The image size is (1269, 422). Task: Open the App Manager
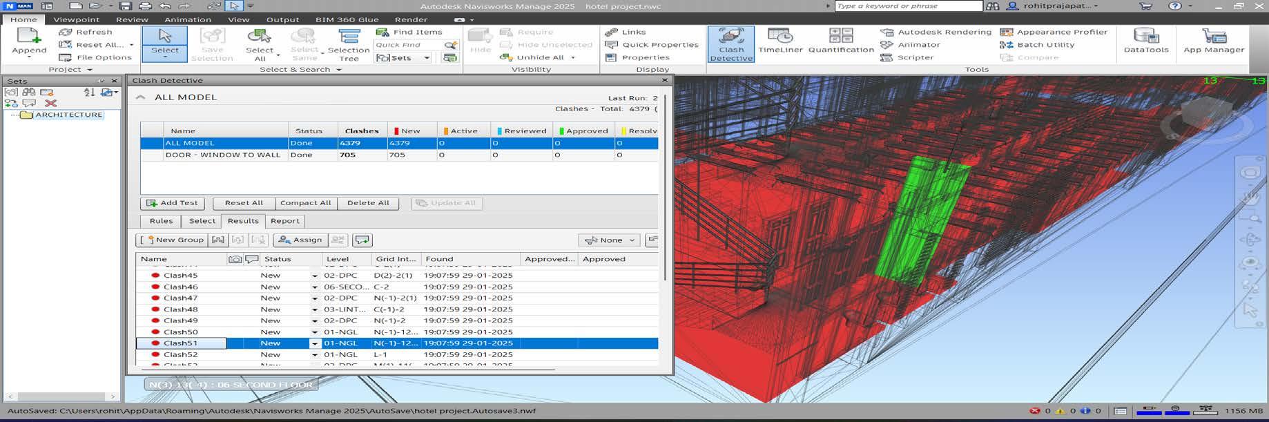coord(1213,41)
